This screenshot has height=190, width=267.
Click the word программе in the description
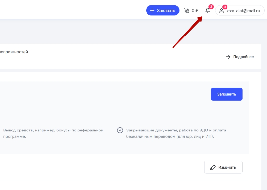[14, 136]
